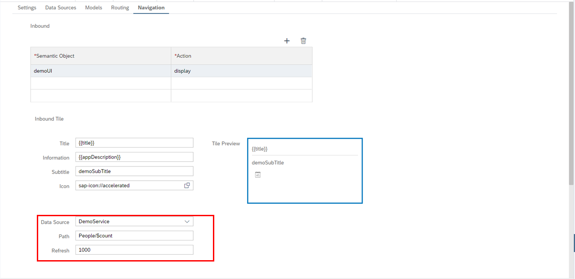
Task: Select the demoUI semantic object cell
Action: (x=101, y=71)
